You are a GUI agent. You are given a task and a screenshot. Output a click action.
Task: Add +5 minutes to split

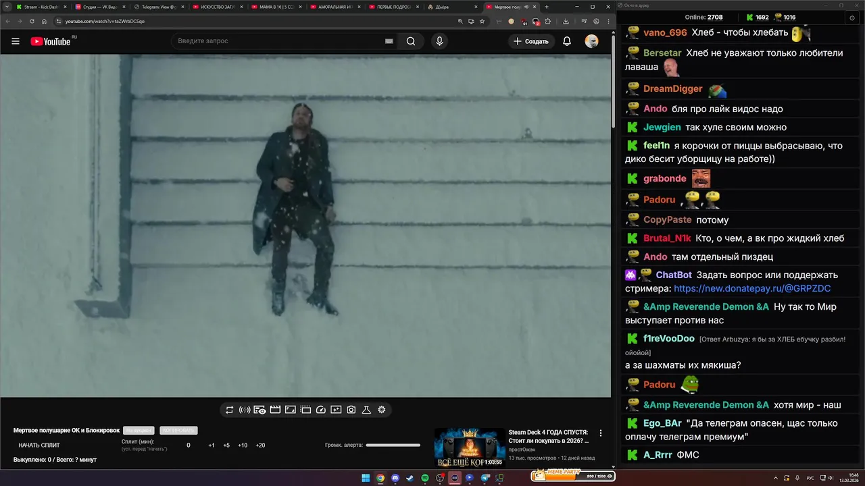[226, 446]
